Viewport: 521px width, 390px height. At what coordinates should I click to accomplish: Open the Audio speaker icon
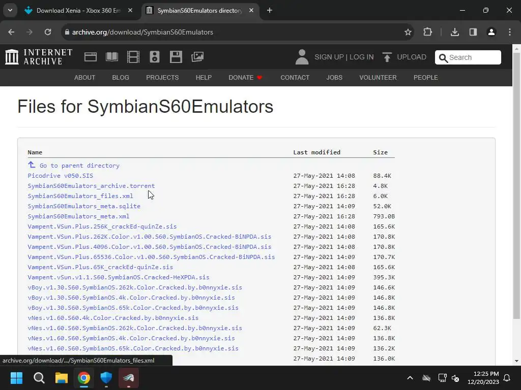coord(155,57)
